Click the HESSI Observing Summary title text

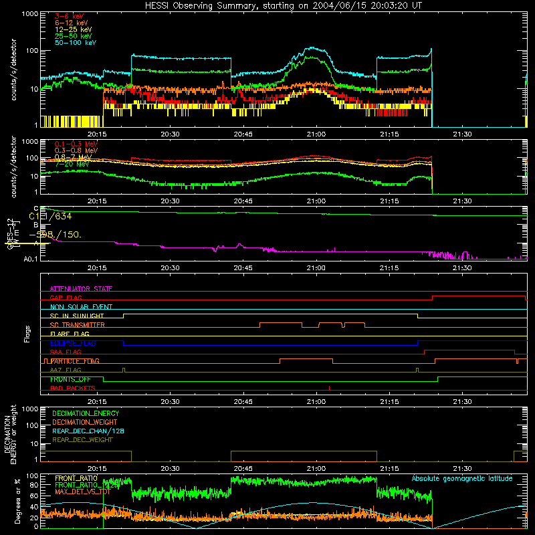[x=283, y=6]
